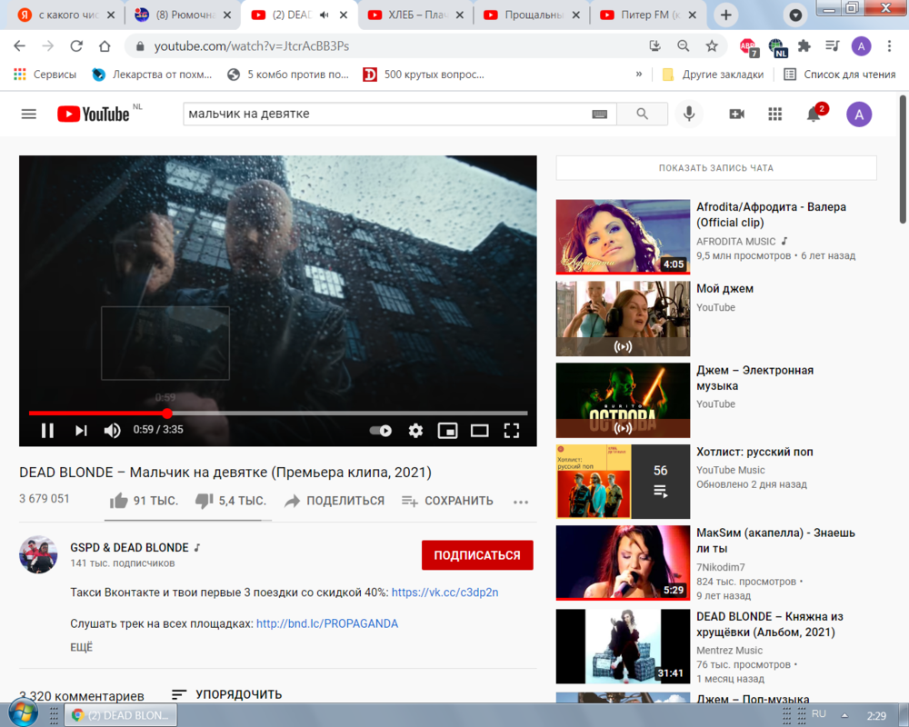Open the vk.cc/c3dp2n link

(x=445, y=593)
